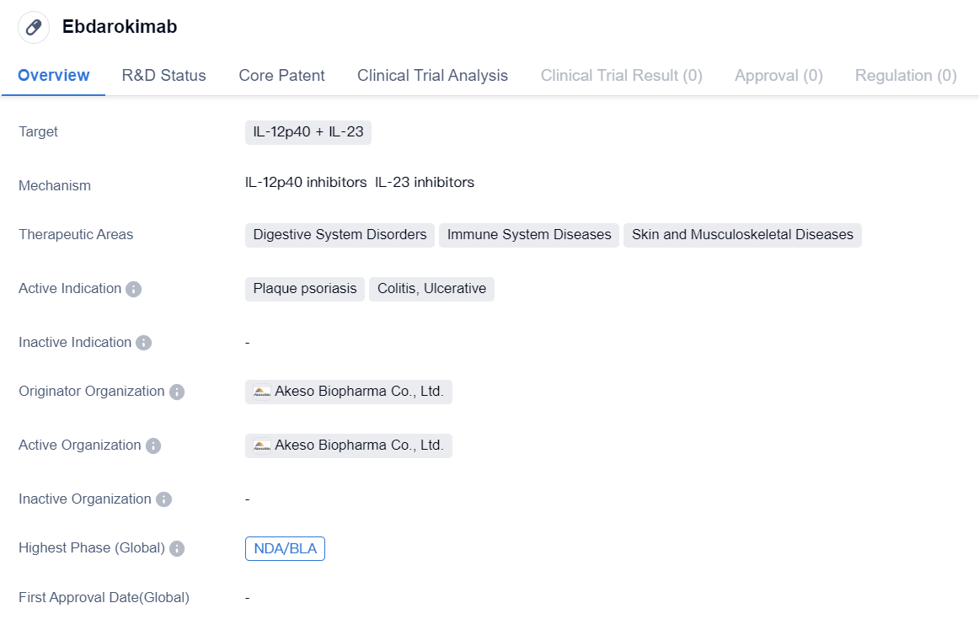Image resolution: width=979 pixels, height=619 pixels.
Task: Click Akeso logo in Originator Organization row
Action: click(262, 392)
